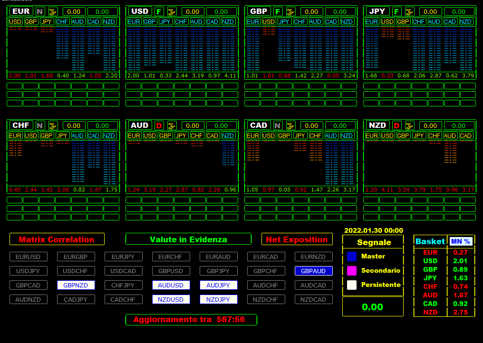
Task: Click the yellow chart icon in CAD panel header
Action: (x=290, y=125)
